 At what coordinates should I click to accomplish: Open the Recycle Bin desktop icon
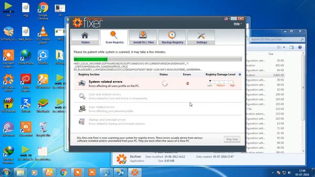pyautogui.click(x=43, y=129)
